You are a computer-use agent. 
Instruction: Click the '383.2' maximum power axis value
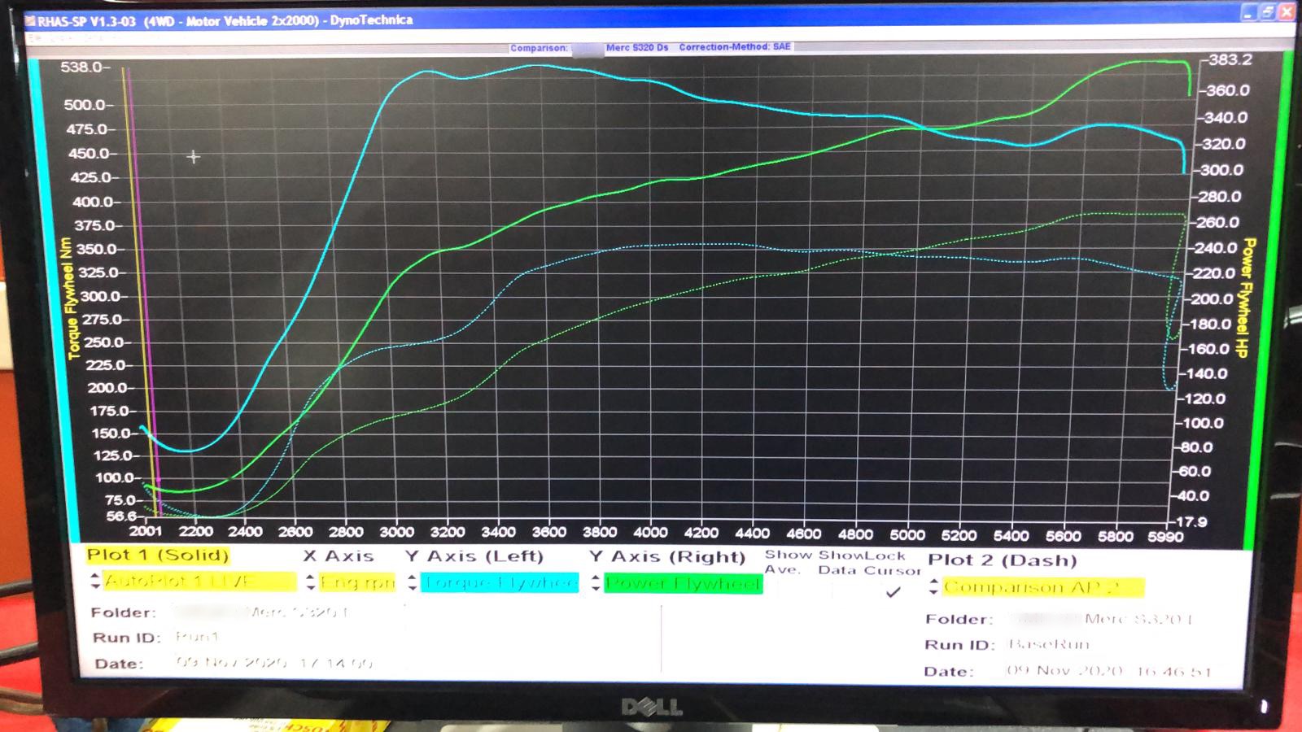point(1229,59)
